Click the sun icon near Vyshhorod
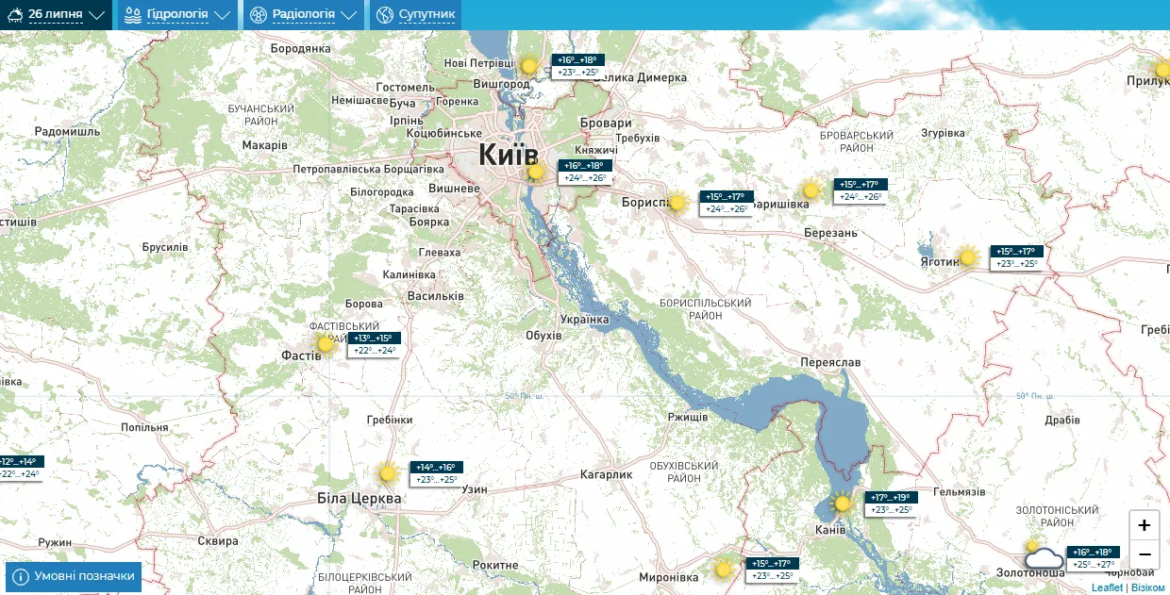 529,66
